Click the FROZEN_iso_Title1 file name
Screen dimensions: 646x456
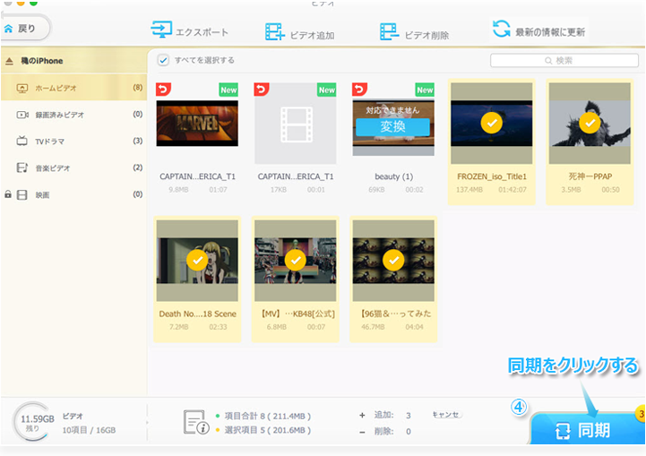pyautogui.click(x=492, y=176)
